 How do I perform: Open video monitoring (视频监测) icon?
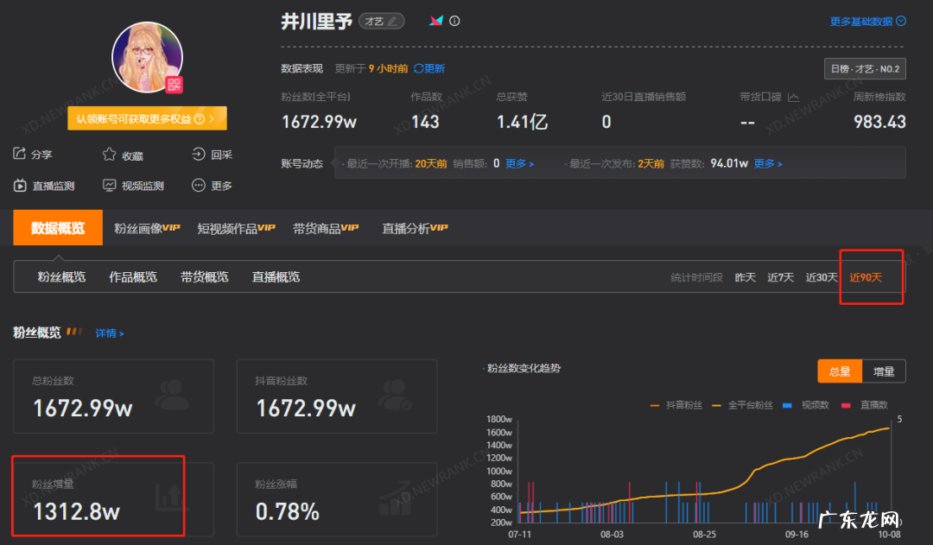[x=110, y=185]
